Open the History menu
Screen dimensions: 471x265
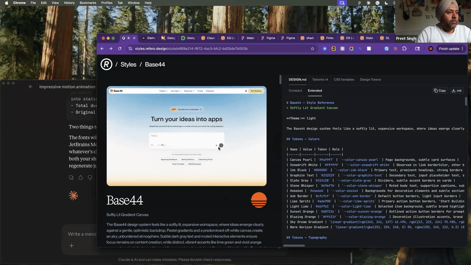(x=69, y=3)
